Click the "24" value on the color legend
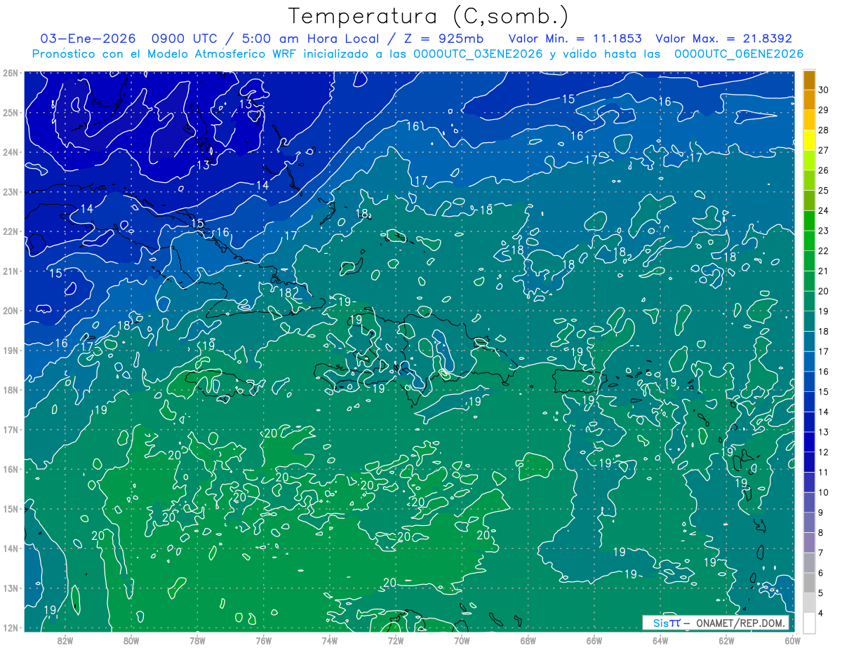 [x=824, y=210]
